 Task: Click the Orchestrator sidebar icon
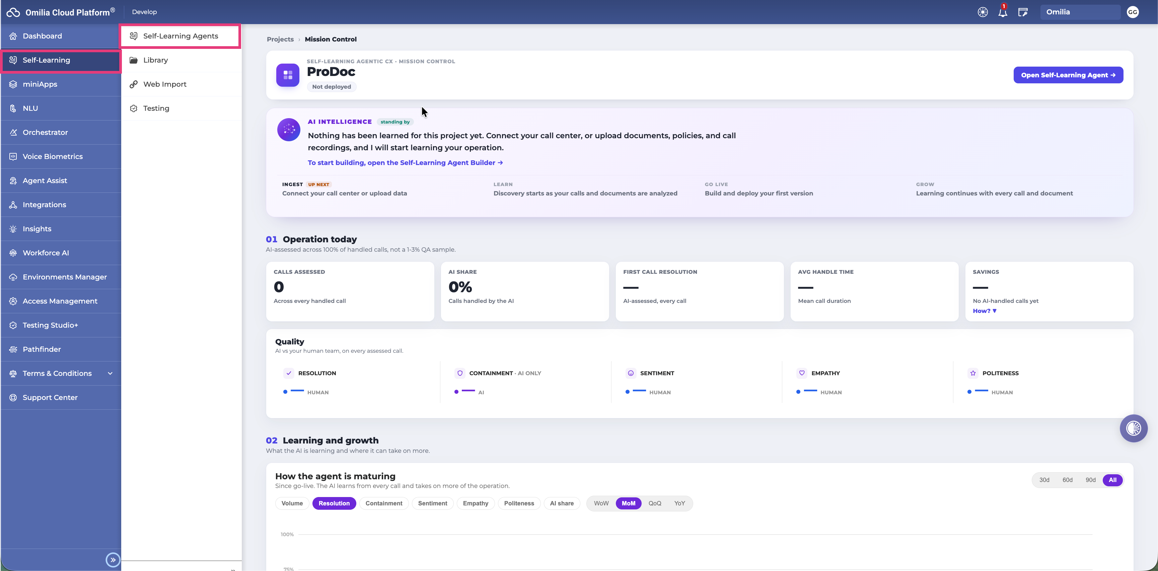click(x=13, y=133)
